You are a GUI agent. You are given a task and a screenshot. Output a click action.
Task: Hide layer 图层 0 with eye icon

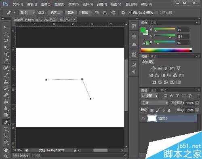click(143, 119)
